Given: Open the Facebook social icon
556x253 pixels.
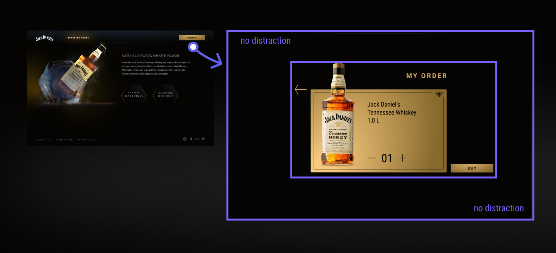Looking at the screenshot, I should 191,139.
